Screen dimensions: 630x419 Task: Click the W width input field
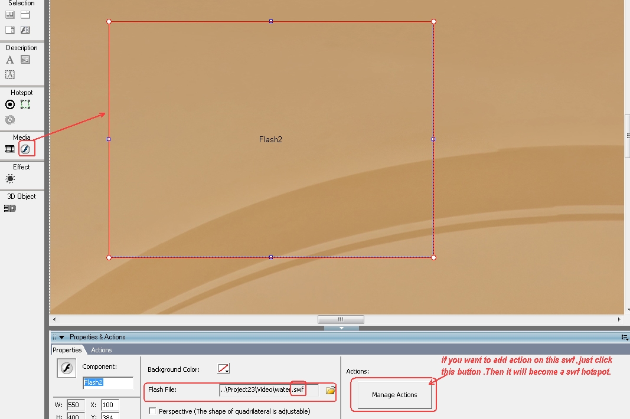click(x=76, y=405)
